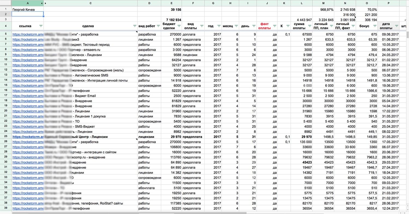Screen dimensions: 409x214
Task: Open the rocketcrm link in row 5
Action: pos(28,34)
